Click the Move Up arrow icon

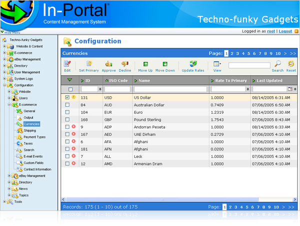[145, 64]
